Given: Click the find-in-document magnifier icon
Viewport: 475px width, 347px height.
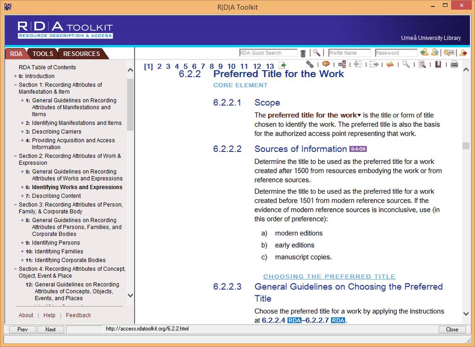Looking at the screenshot, I should [422, 64].
